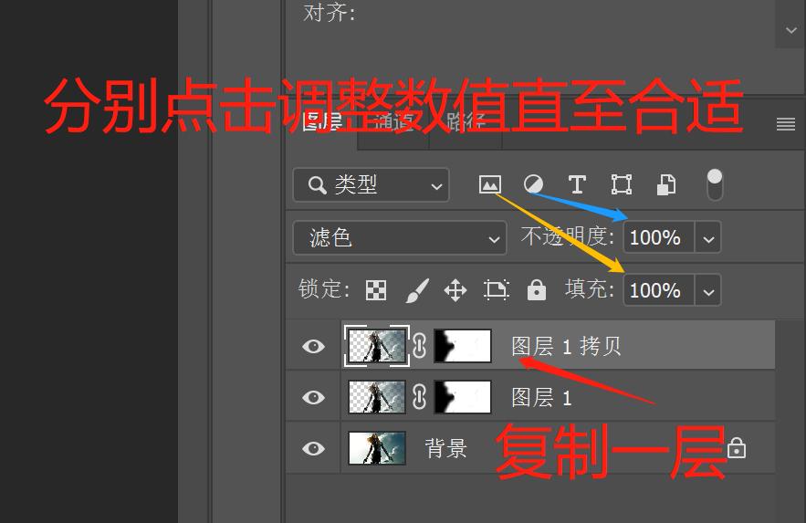Viewport: 806px width, 523px height.
Task: Open the 类型 filter type dropdown
Action: 371,184
